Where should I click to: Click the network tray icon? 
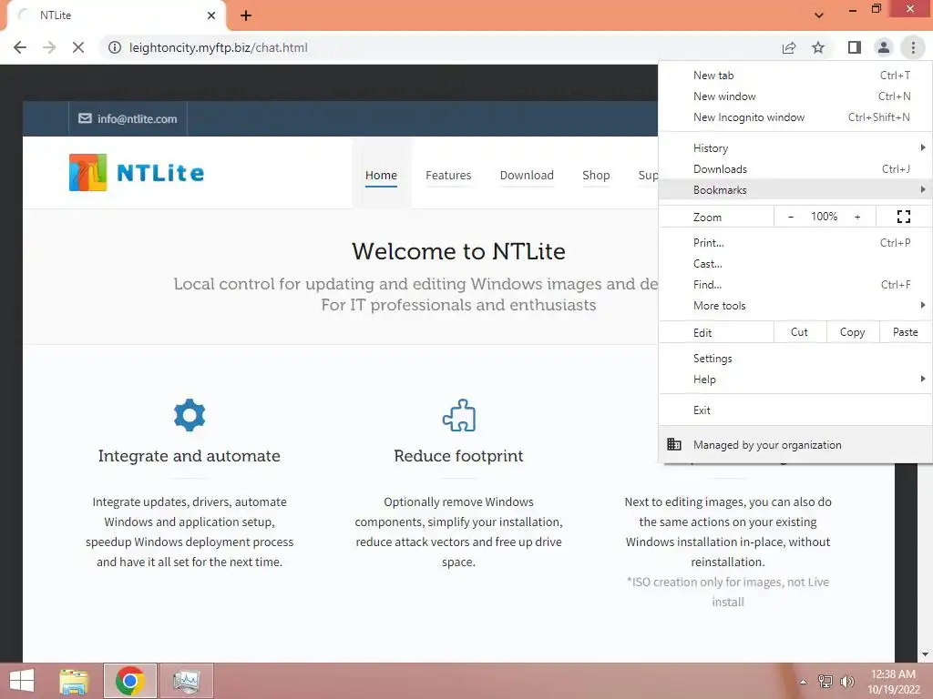click(825, 681)
